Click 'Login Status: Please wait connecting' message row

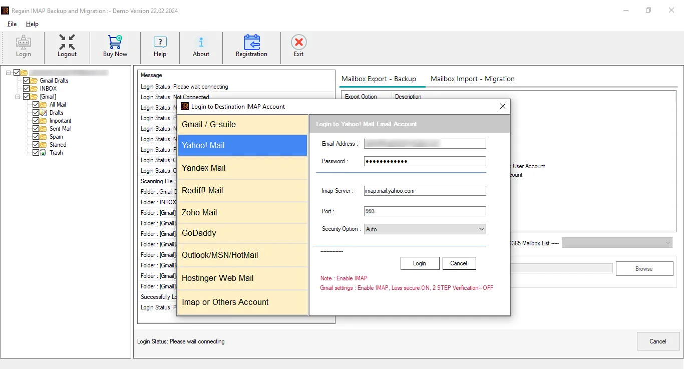click(x=184, y=87)
